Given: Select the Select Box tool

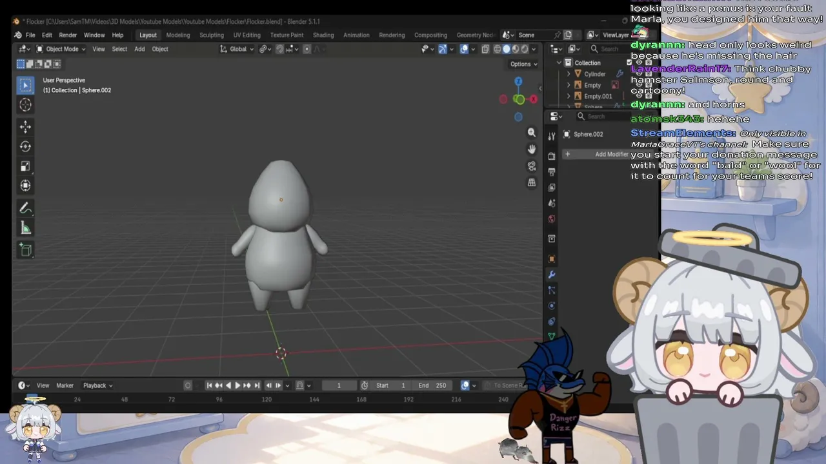Looking at the screenshot, I should 25,85.
